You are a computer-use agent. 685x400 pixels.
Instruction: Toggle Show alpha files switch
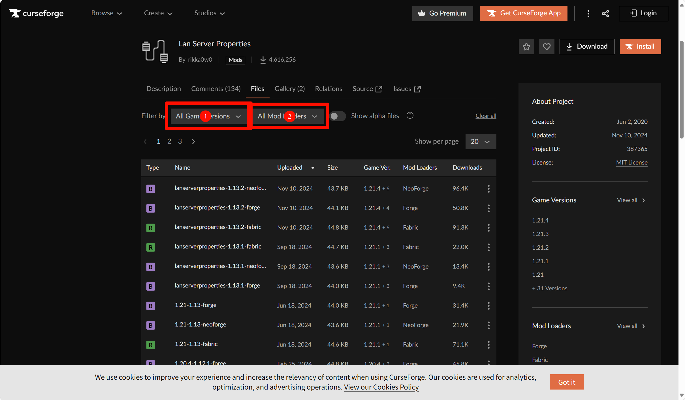pos(337,116)
